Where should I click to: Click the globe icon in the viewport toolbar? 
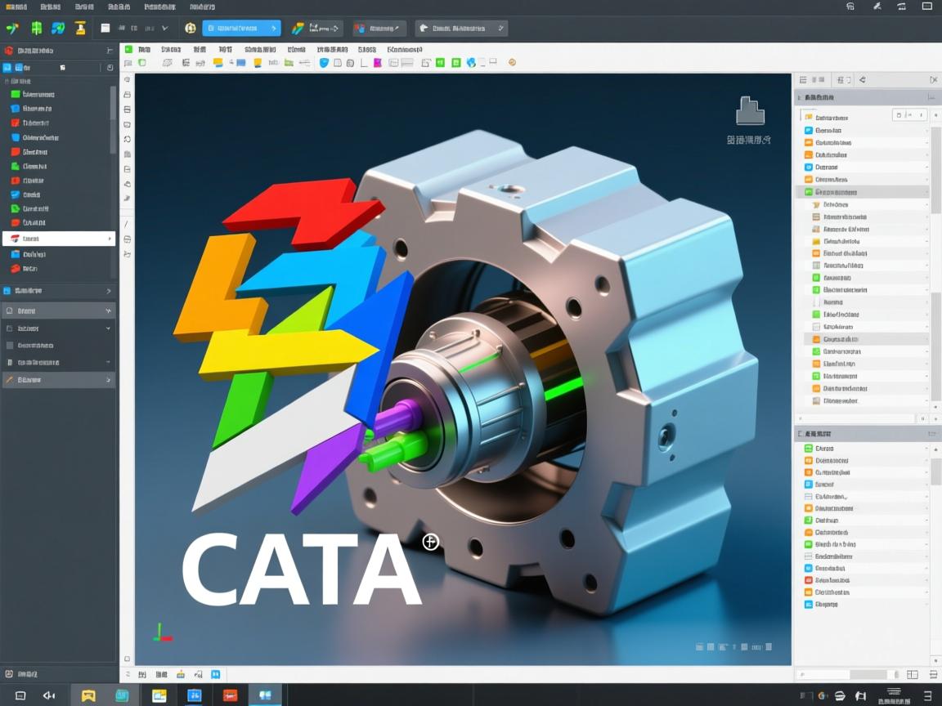tap(471, 63)
